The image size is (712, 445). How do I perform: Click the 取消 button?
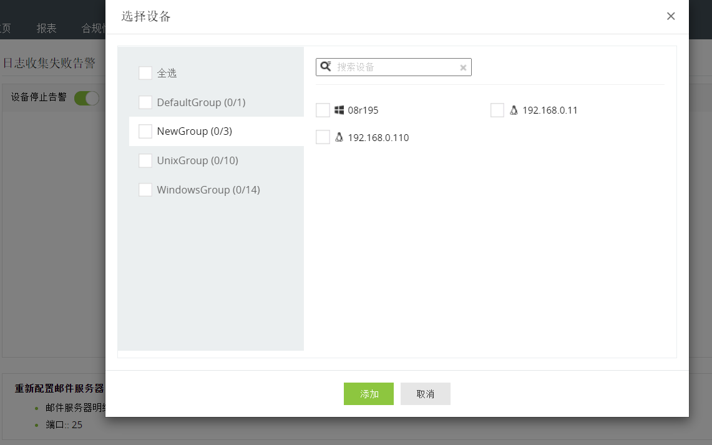tap(426, 394)
